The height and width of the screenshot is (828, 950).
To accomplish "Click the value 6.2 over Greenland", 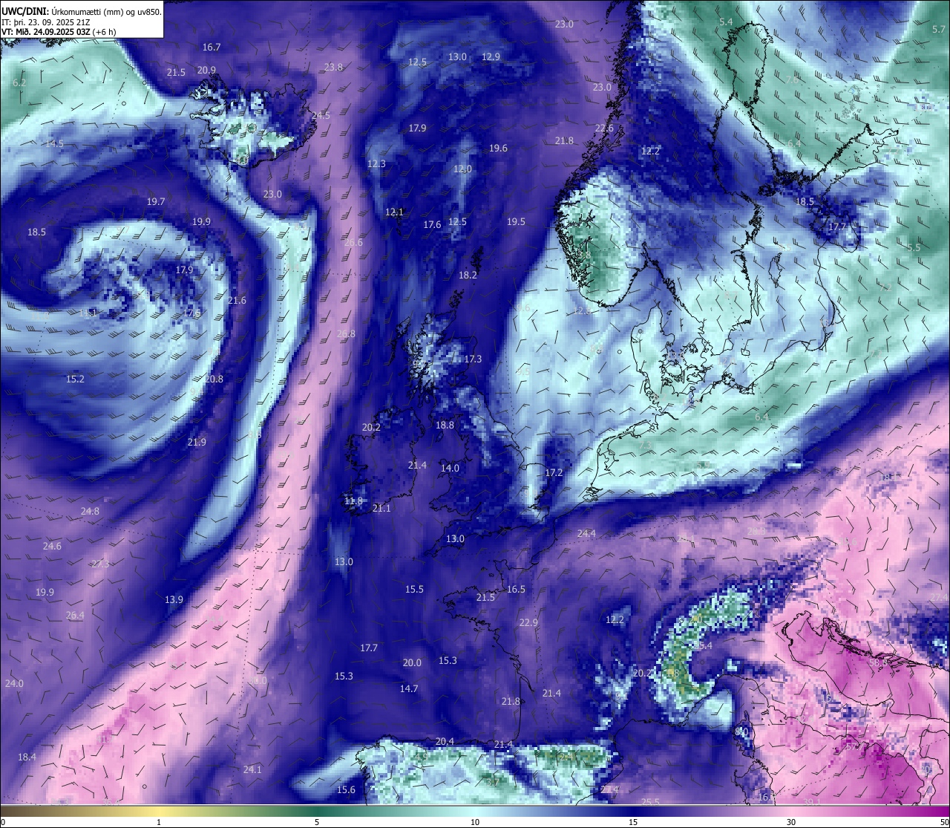I will tap(19, 83).
